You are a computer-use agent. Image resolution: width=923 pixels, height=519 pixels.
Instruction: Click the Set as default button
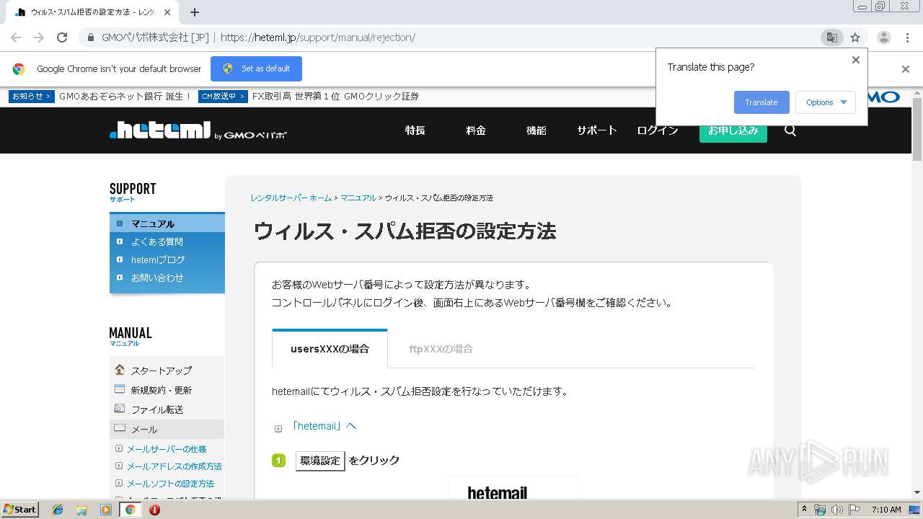pyautogui.click(x=256, y=68)
